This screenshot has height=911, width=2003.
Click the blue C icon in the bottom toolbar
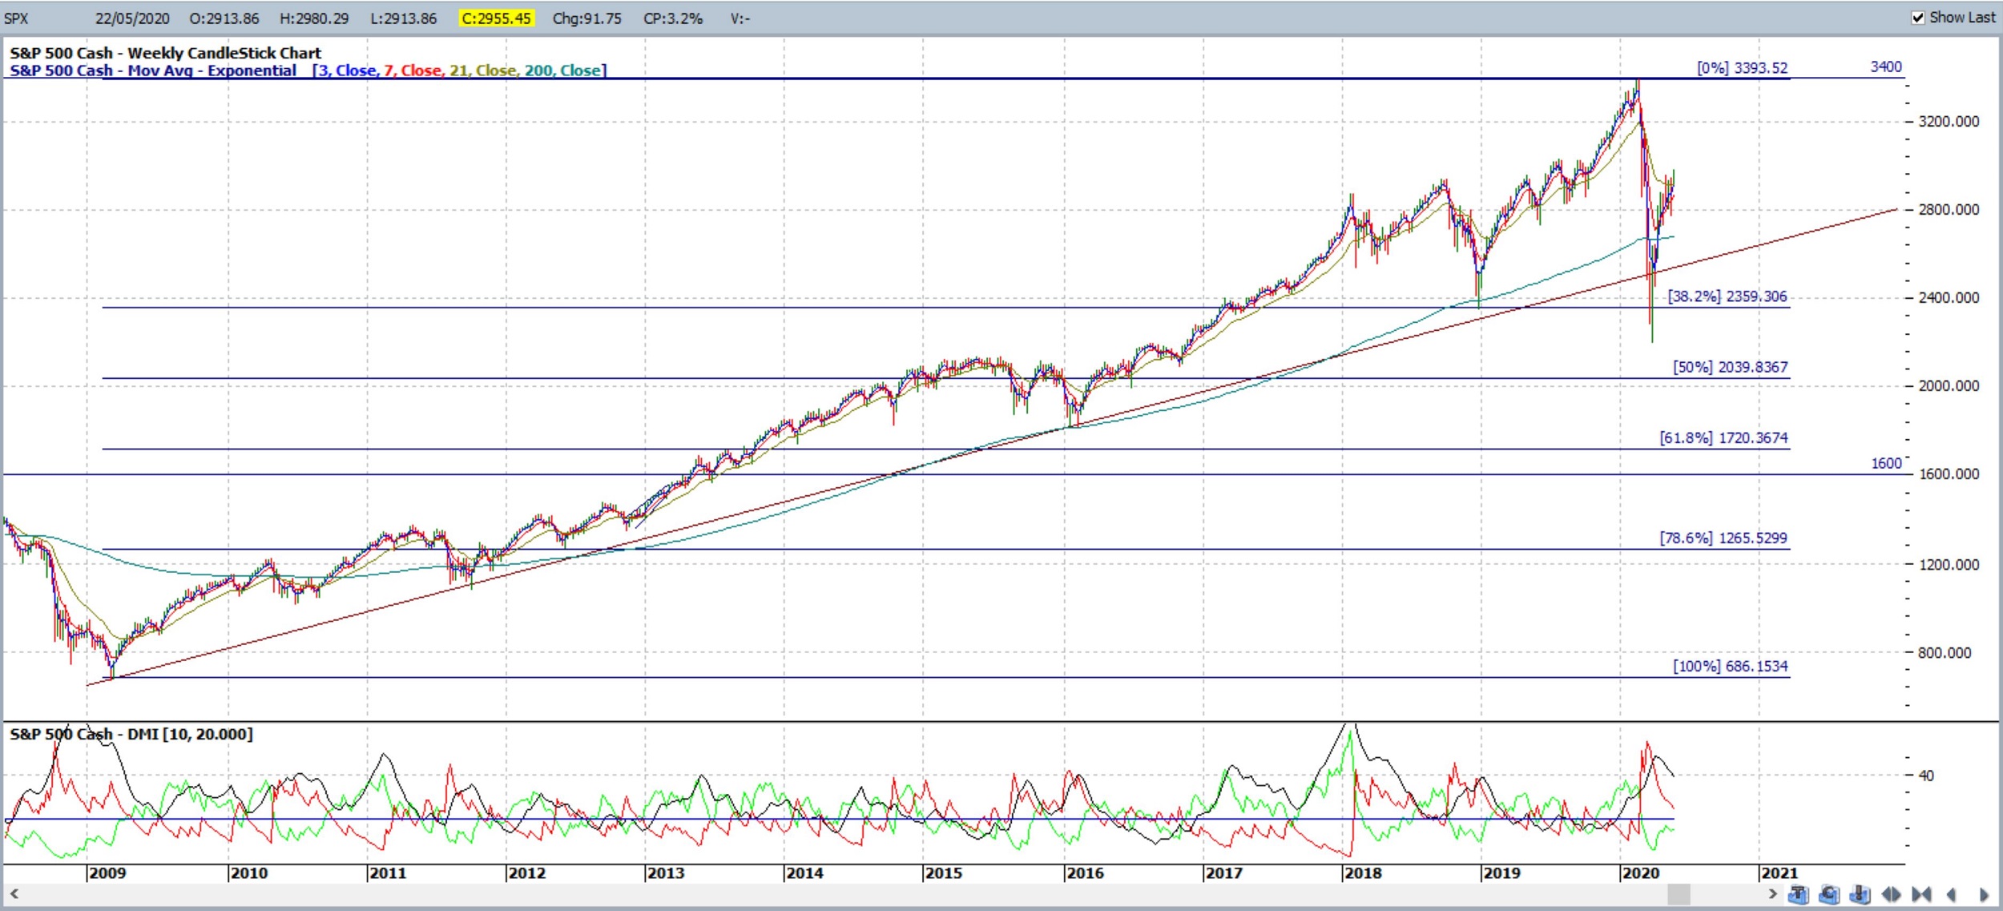coord(1829,894)
